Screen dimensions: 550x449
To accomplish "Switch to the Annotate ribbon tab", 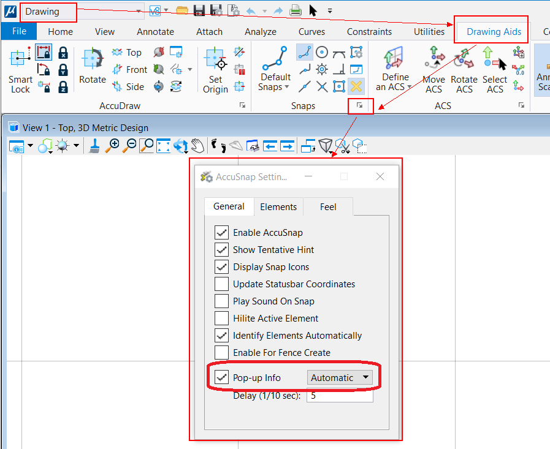I will [155, 31].
